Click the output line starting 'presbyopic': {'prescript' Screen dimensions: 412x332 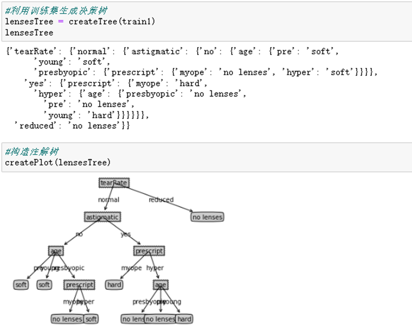point(206,72)
